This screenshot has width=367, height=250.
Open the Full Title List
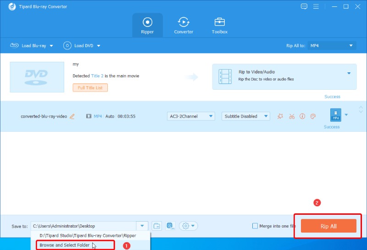[x=90, y=87]
